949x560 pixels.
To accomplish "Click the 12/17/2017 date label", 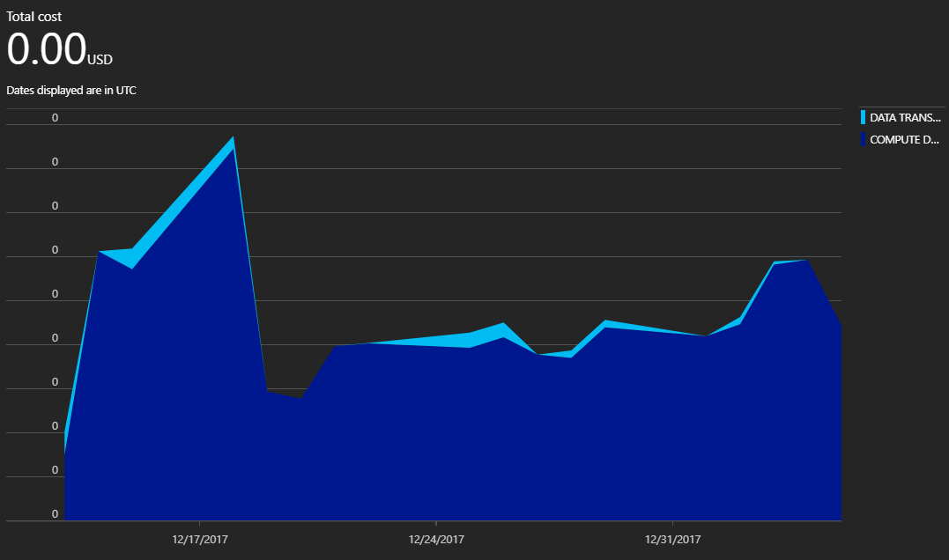I will tap(200, 539).
